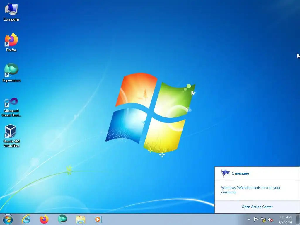Image resolution: width=300 pixels, height=225 pixels.
Task: Select the Supermium desktop shortcut
Action: click(11, 73)
